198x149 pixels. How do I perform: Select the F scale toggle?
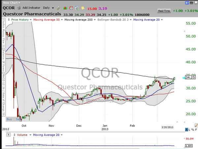[196, 129]
